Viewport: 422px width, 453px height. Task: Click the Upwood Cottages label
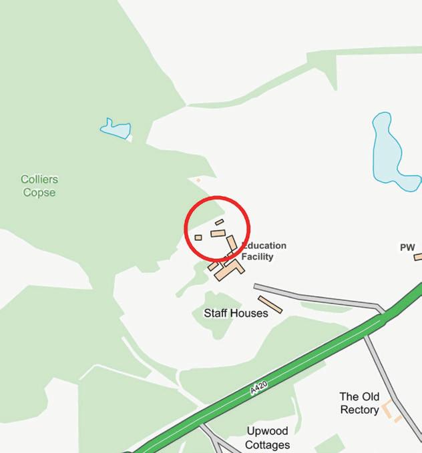[x=267, y=438]
